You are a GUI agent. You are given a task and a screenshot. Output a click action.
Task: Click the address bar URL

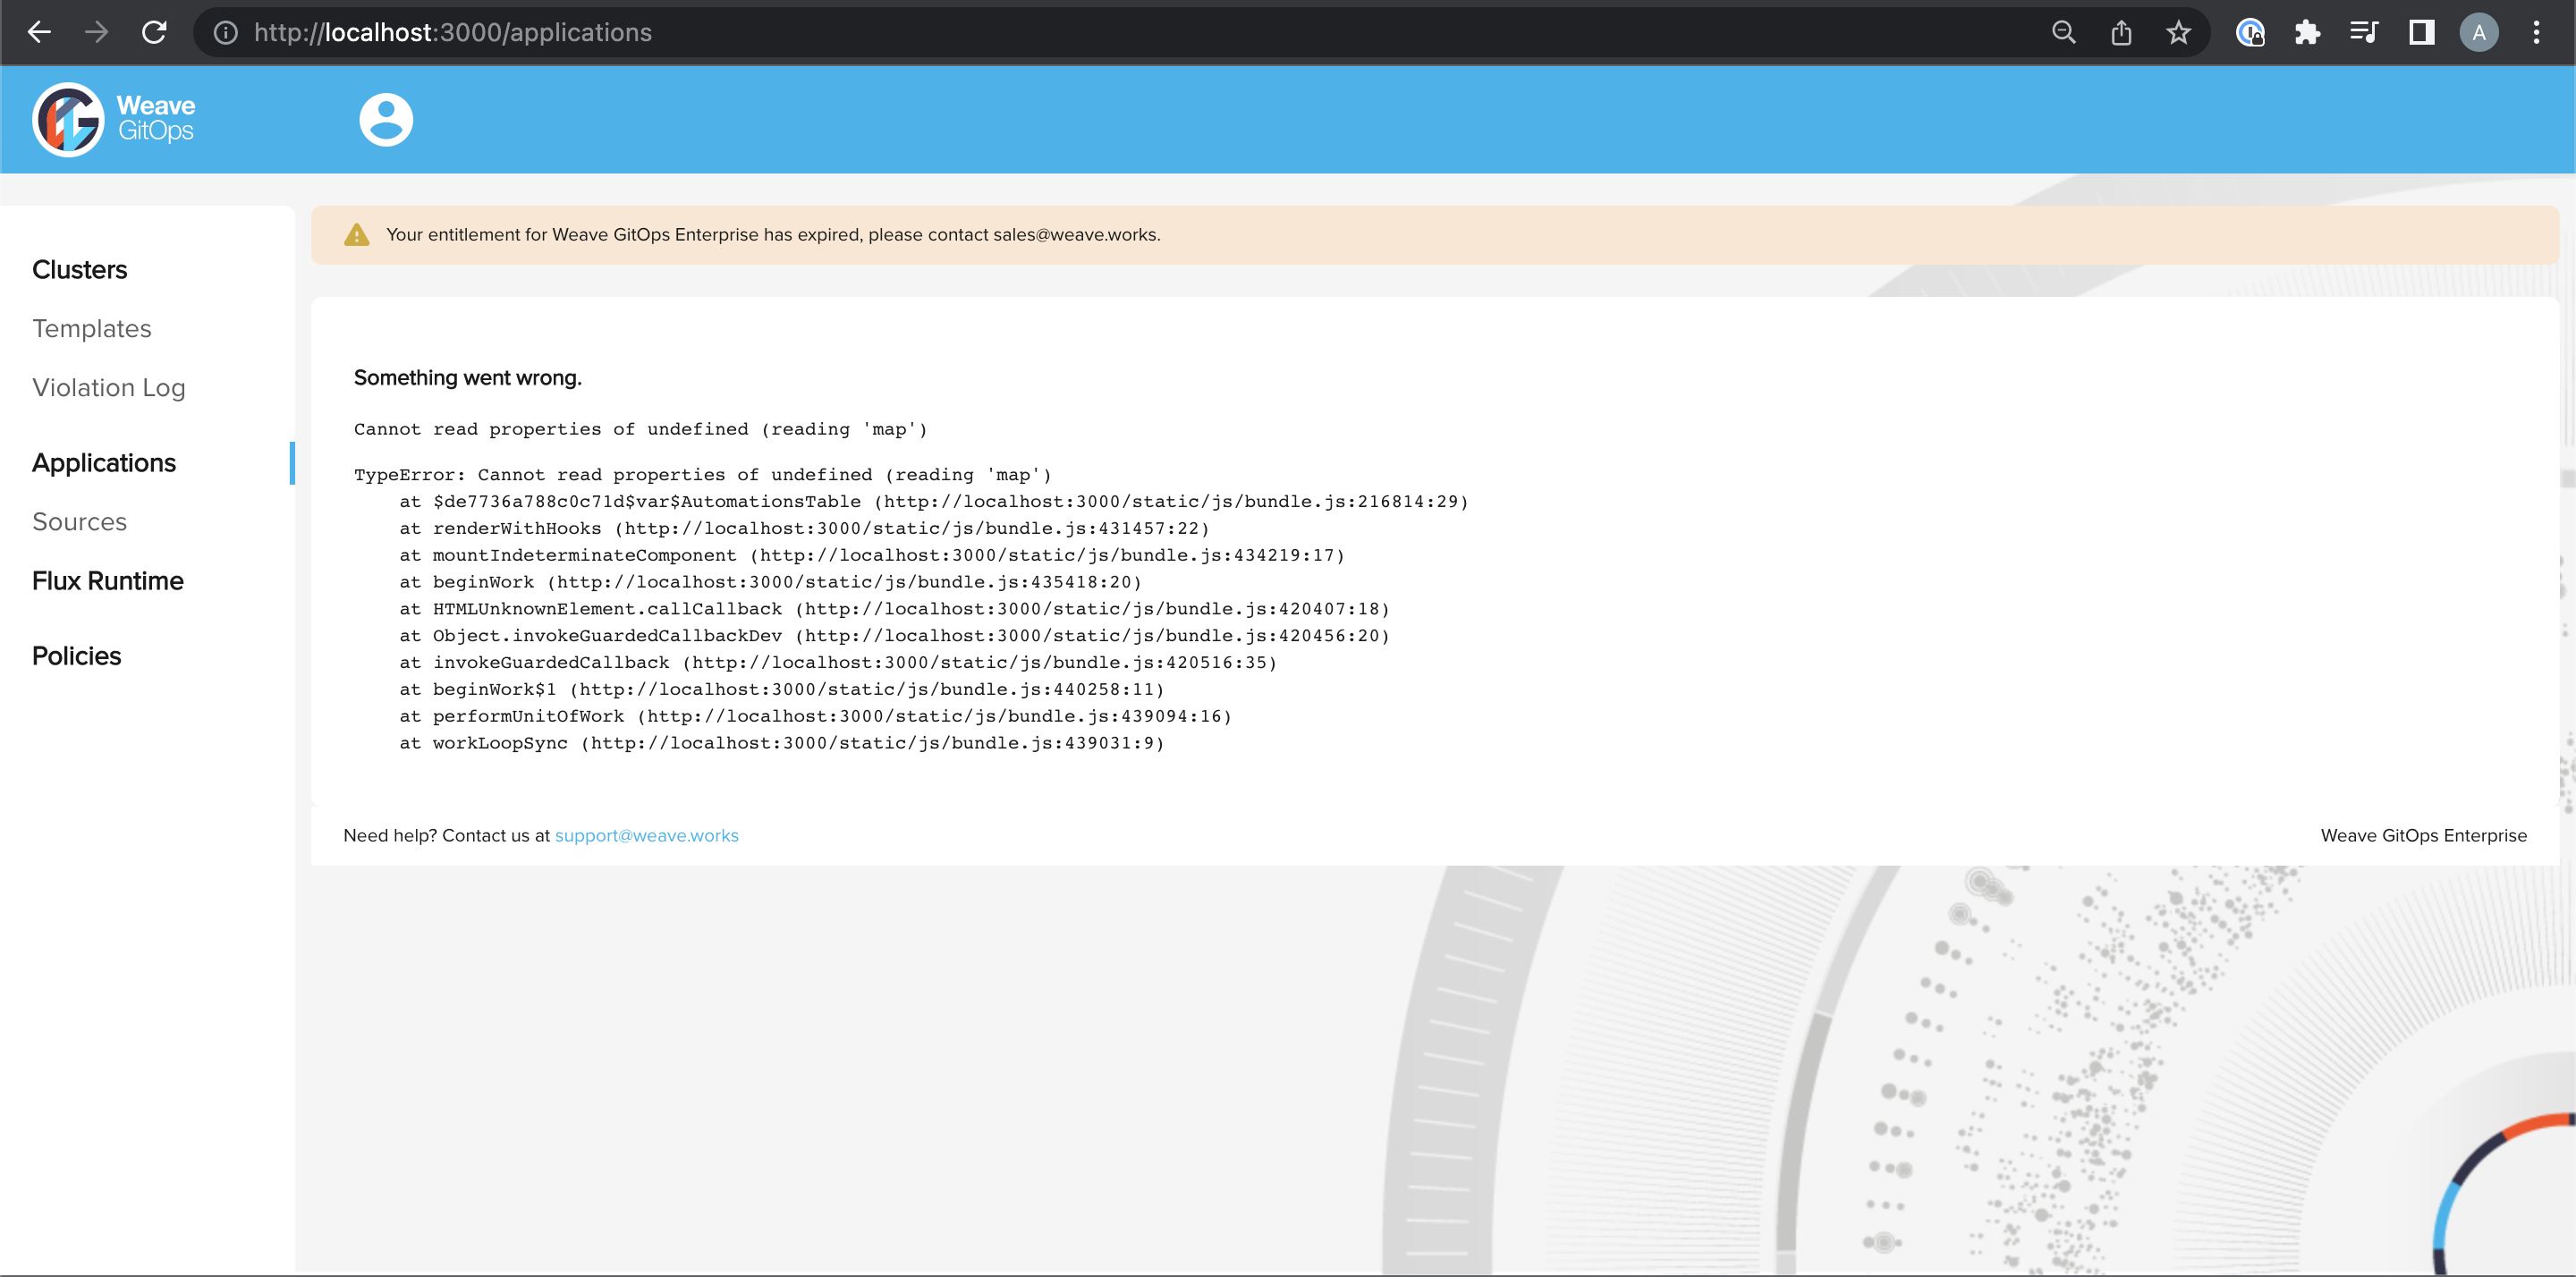[452, 33]
